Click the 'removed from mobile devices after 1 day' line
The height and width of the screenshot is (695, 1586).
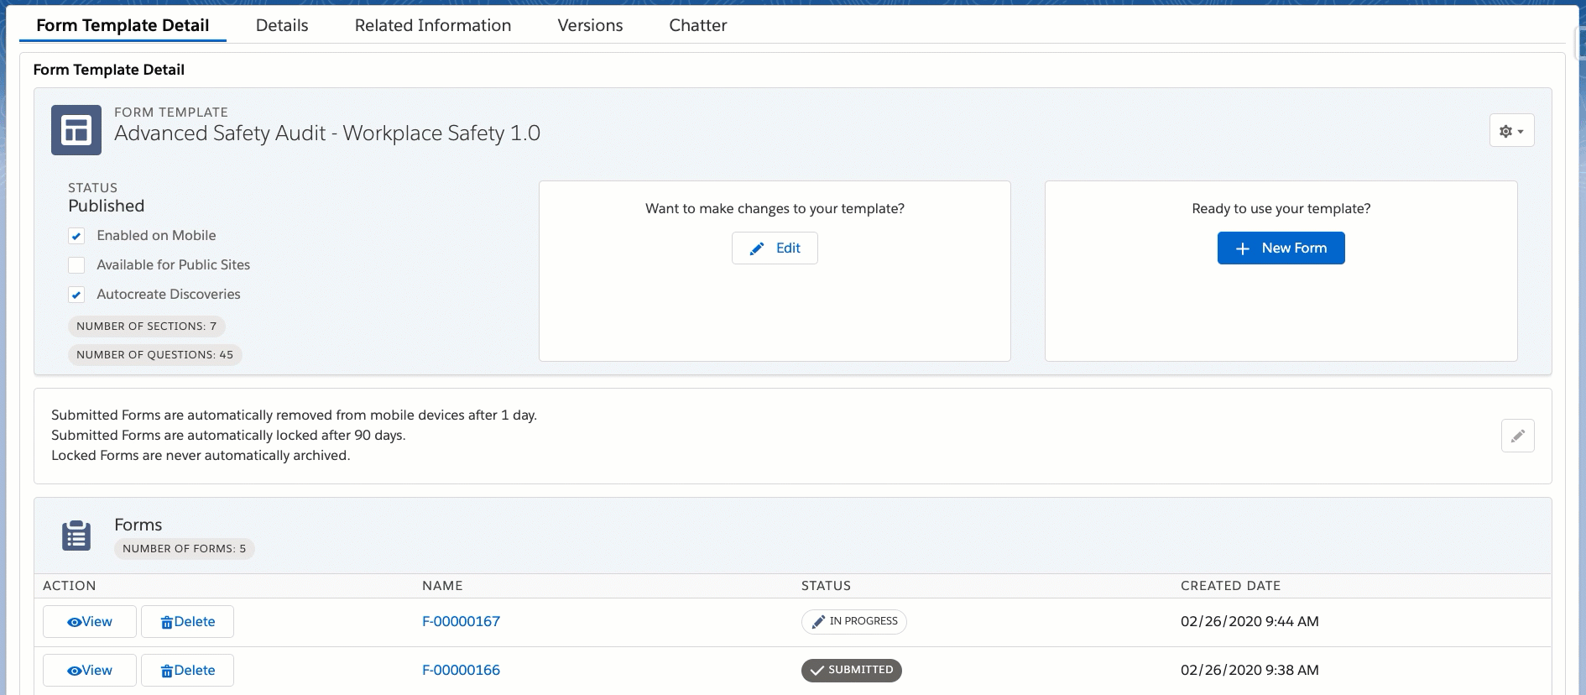click(294, 415)
